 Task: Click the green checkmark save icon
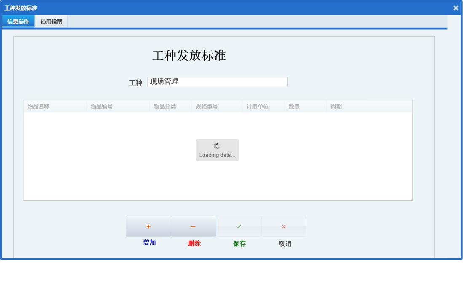point(238,226)
